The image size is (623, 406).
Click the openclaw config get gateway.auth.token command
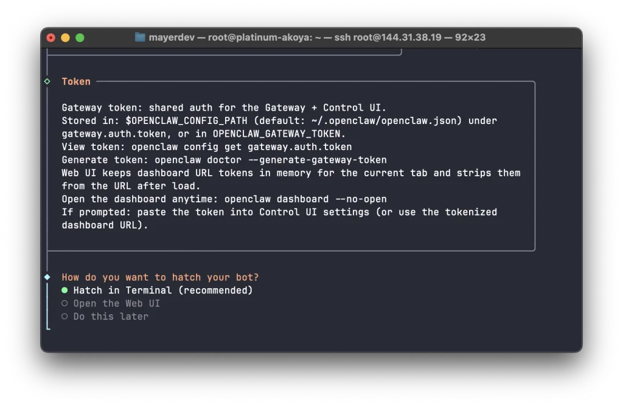[242, 147]
